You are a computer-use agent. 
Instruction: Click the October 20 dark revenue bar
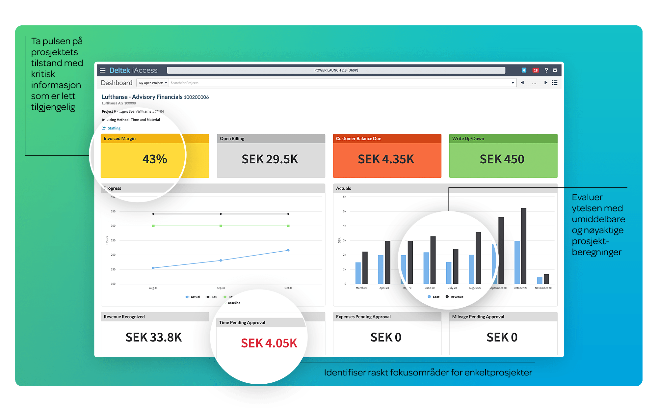click(524, 246)
